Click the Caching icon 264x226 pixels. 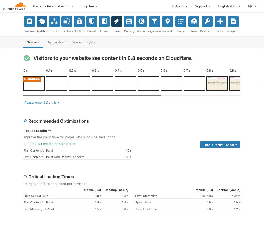click(129, 21)
